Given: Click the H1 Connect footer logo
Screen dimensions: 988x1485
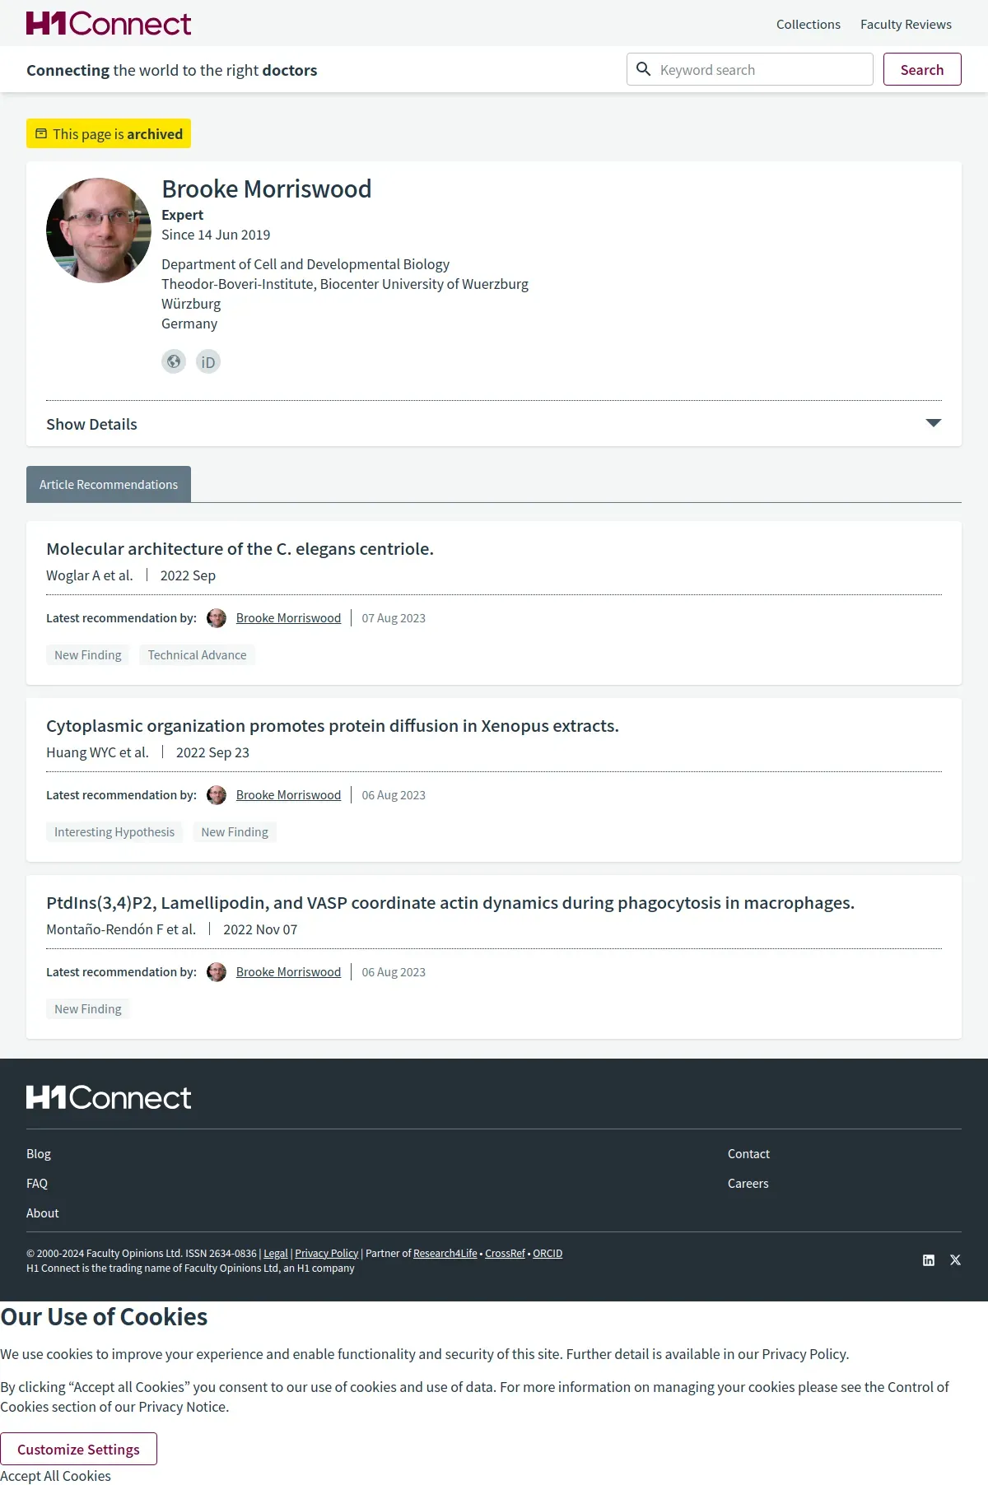Looking at the screenshot, I should coord(109,1097).
